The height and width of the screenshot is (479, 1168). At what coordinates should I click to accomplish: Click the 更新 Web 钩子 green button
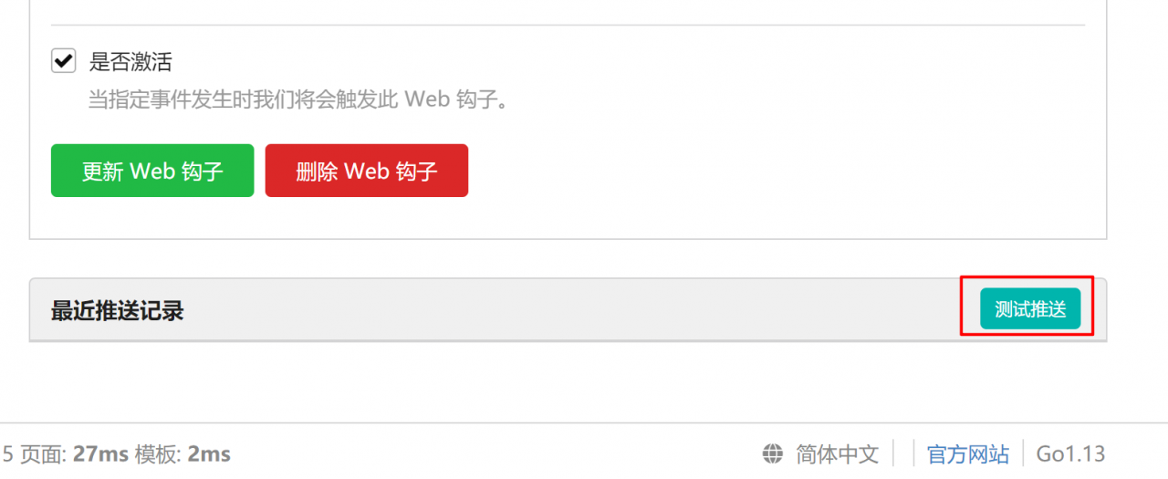152,171
